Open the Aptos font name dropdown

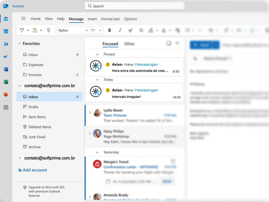coord(73,30)
